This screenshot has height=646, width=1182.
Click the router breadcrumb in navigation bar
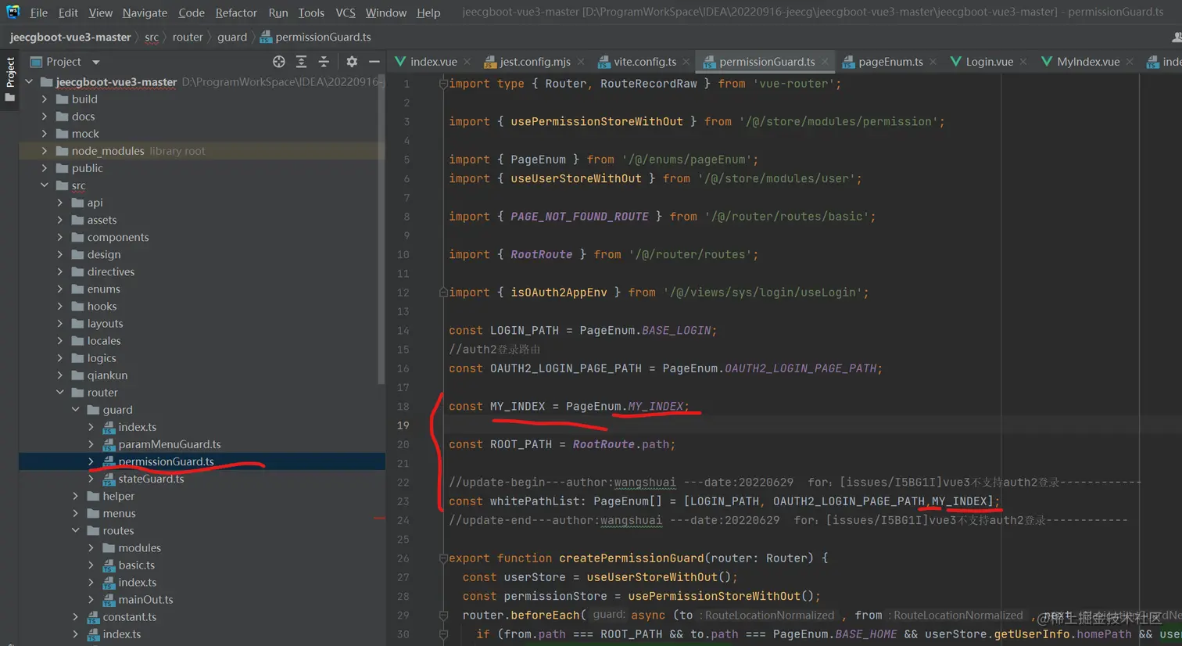coord(187,37)
